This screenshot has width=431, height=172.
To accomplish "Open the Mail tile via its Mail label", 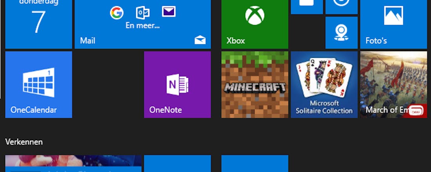I will 87,41.
